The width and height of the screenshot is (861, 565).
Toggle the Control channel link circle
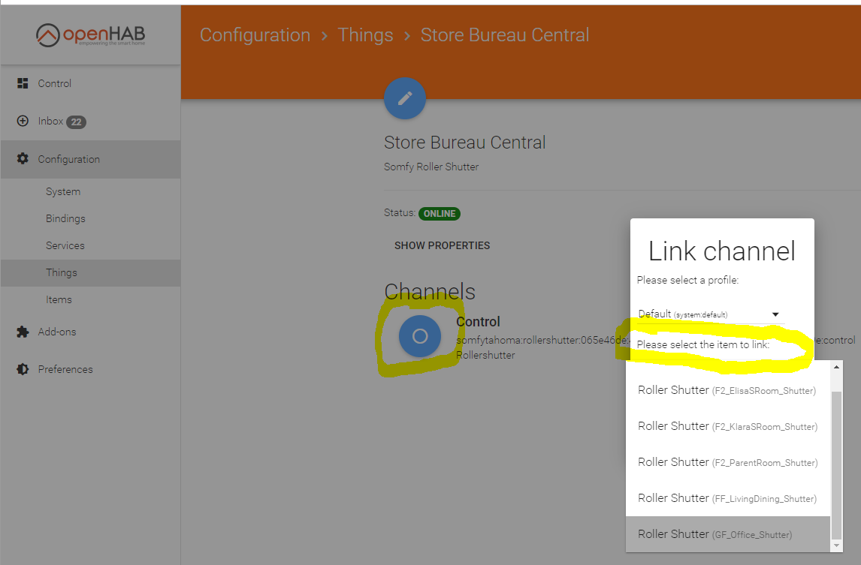pyautogui.click(x=420, y=336)
